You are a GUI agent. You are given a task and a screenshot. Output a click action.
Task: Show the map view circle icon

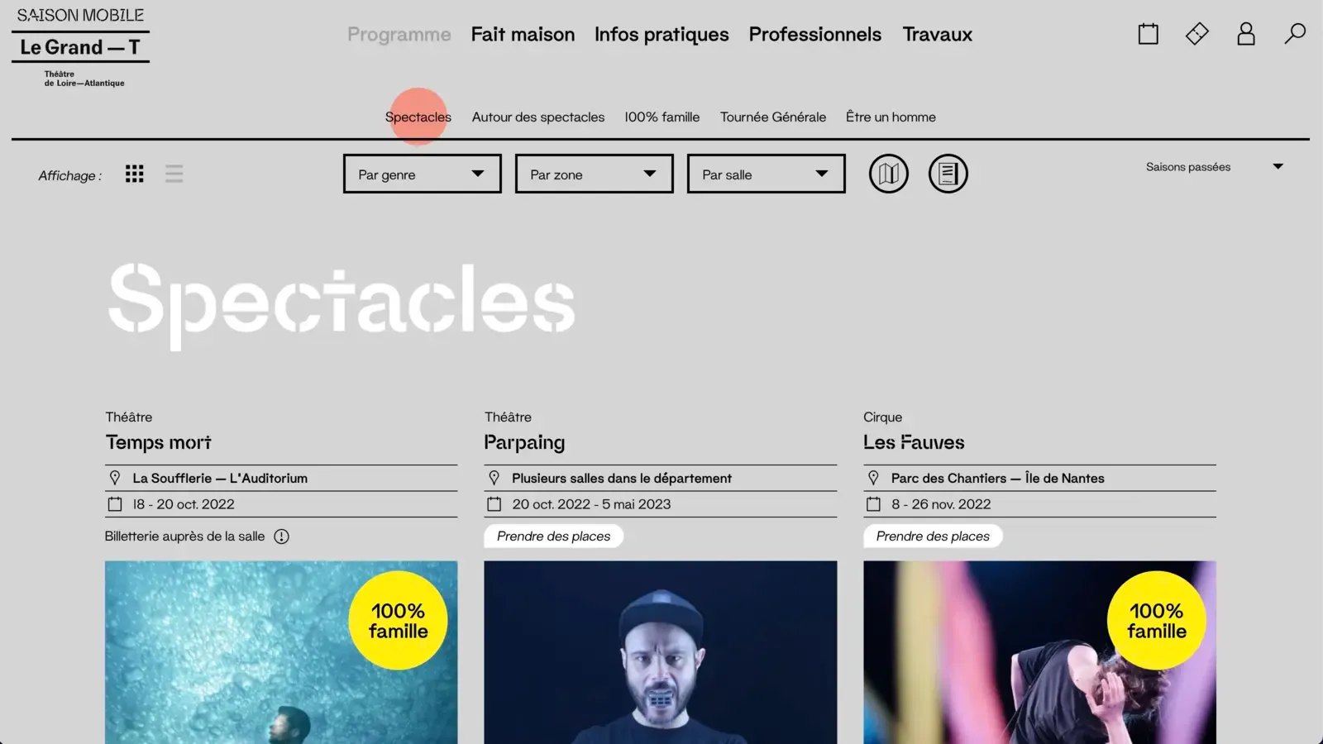(888, 174)
